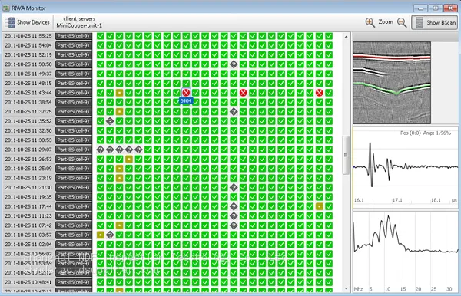The image size is (461, 296).
Task: Click the Part-8S(cell-9) label in 11:30:53 row
Action: pos(73,140)
